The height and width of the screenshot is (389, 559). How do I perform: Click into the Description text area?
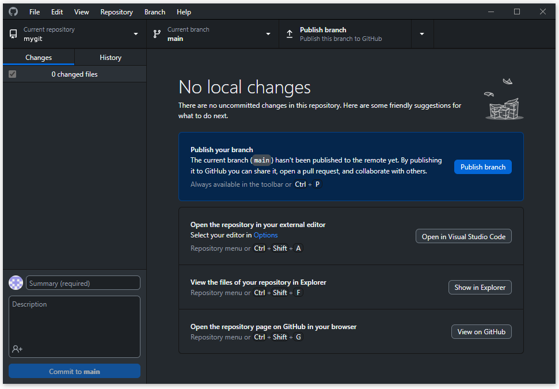(74, 320)
